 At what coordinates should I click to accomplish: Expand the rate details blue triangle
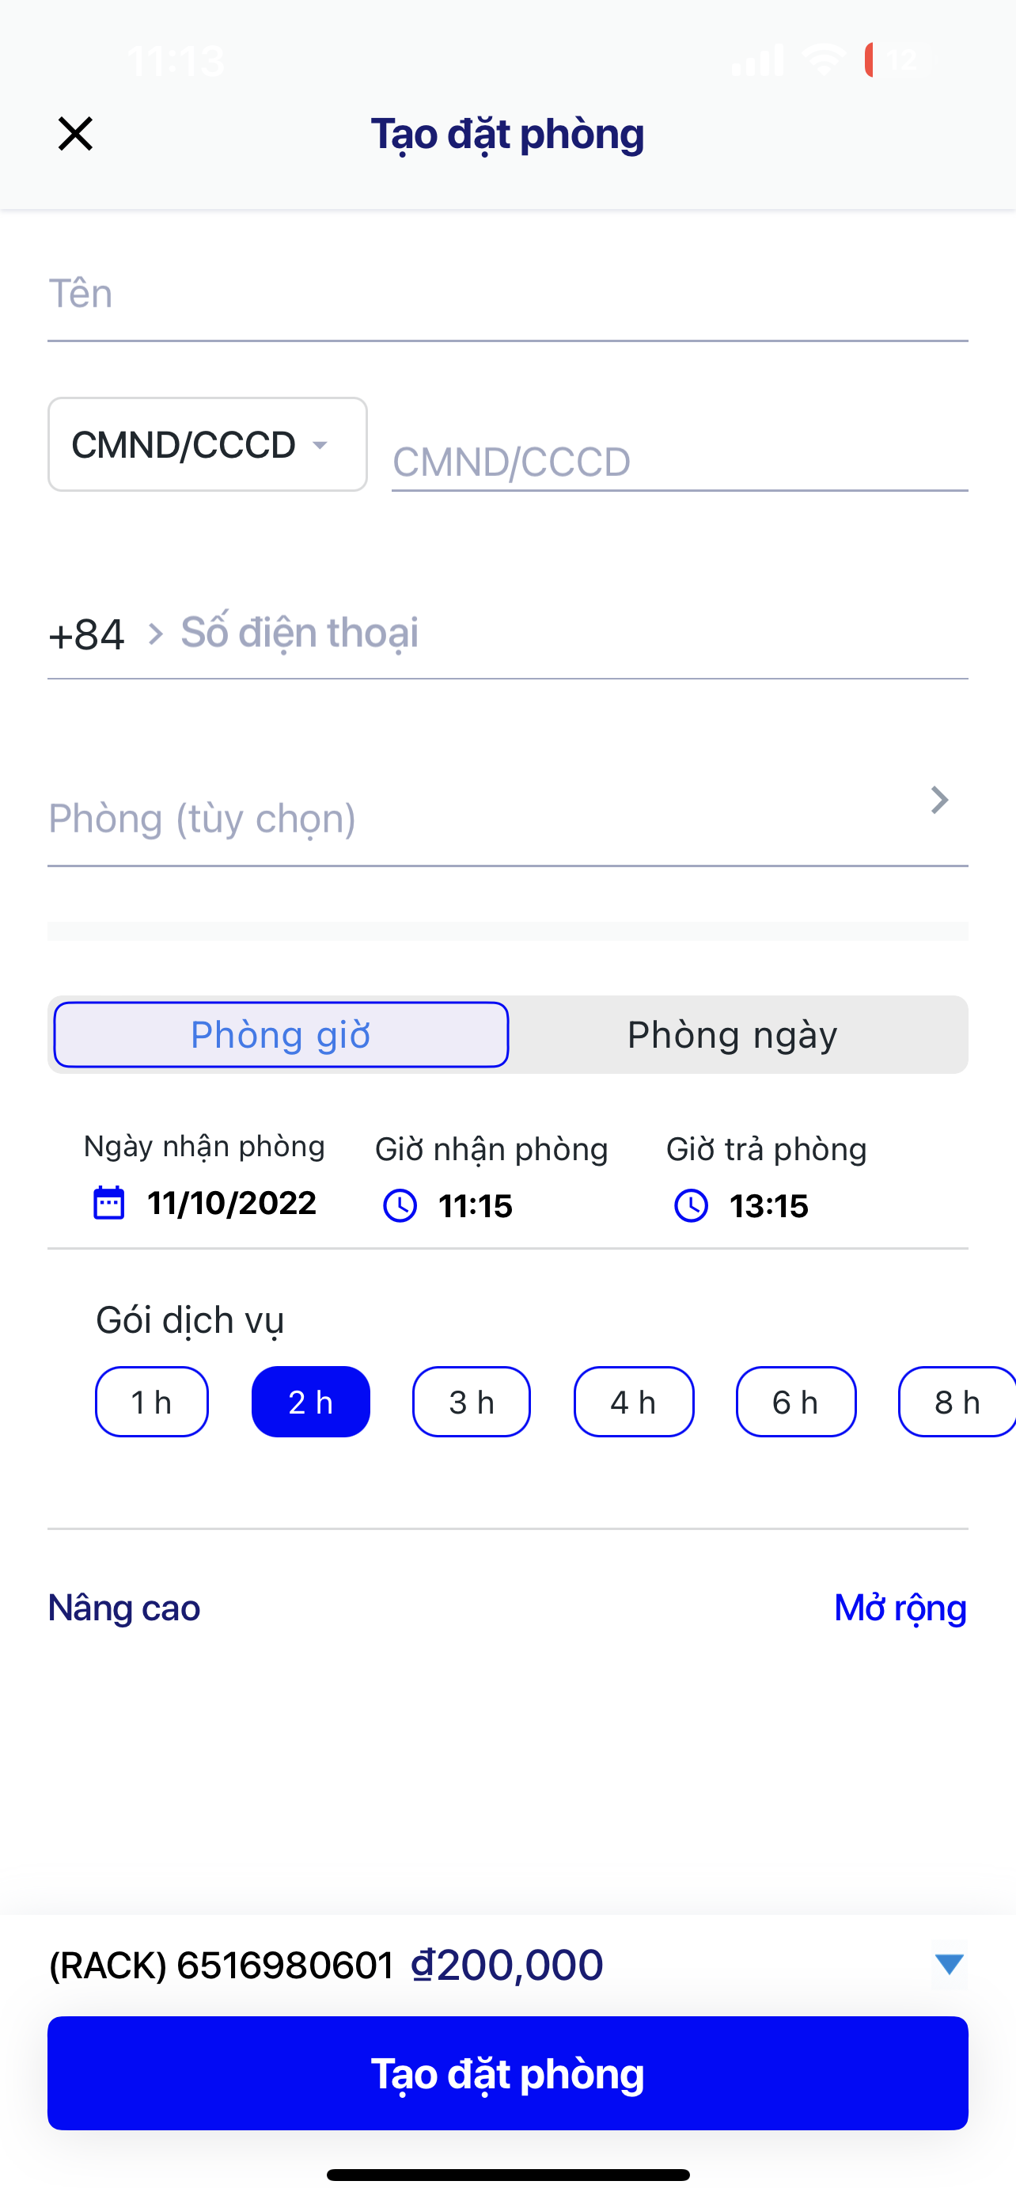click(x=949, y=1963)
